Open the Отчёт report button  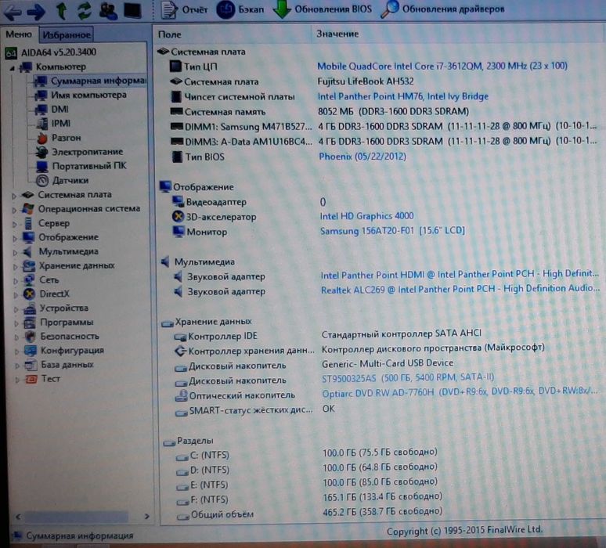[184, 9]
